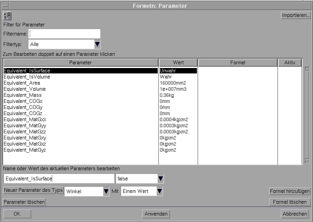Click the Parameter löschen button
Screen dimensions: 313x222
pyautogui.click(x=24, y=202)
